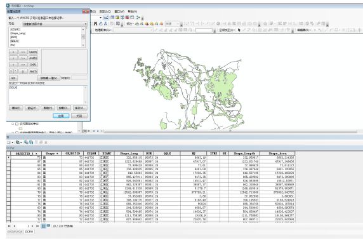
Task: Collapse the layer group in table of contents
Action: tap(13, 124)
